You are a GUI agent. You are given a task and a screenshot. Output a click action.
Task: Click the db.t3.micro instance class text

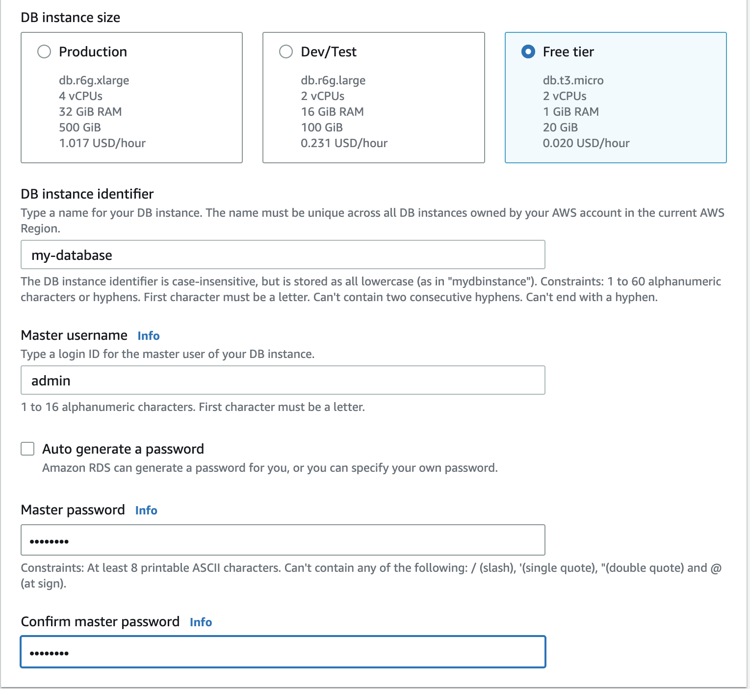(573, 80)
